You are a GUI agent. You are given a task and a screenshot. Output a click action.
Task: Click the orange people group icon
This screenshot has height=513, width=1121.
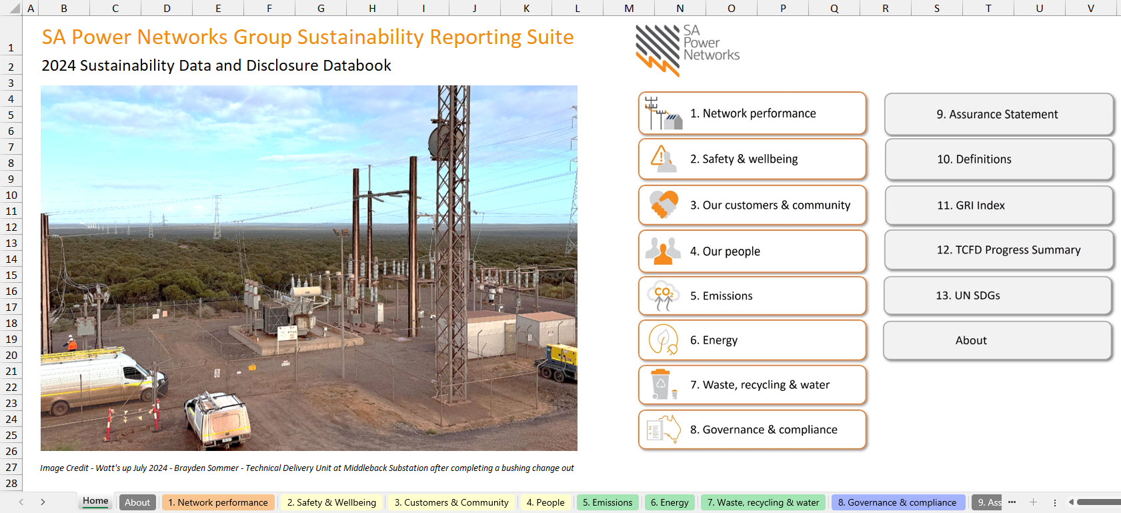662,251
